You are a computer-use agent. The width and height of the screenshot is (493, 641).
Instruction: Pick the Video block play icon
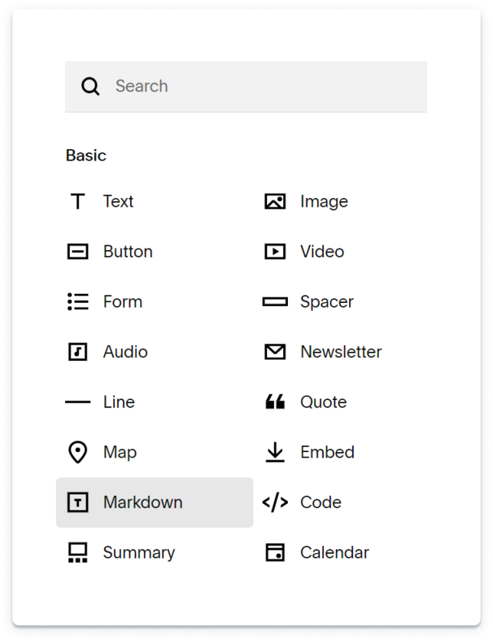coord(275,252)
